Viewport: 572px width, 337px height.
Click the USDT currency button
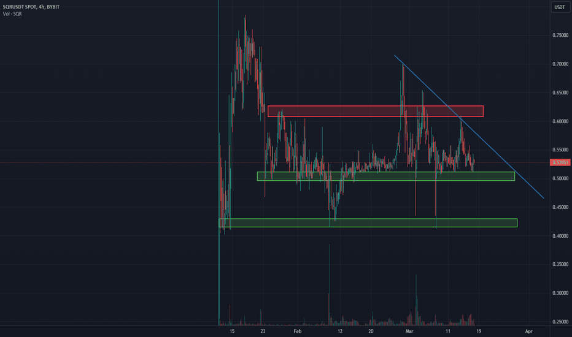[560, 7]
